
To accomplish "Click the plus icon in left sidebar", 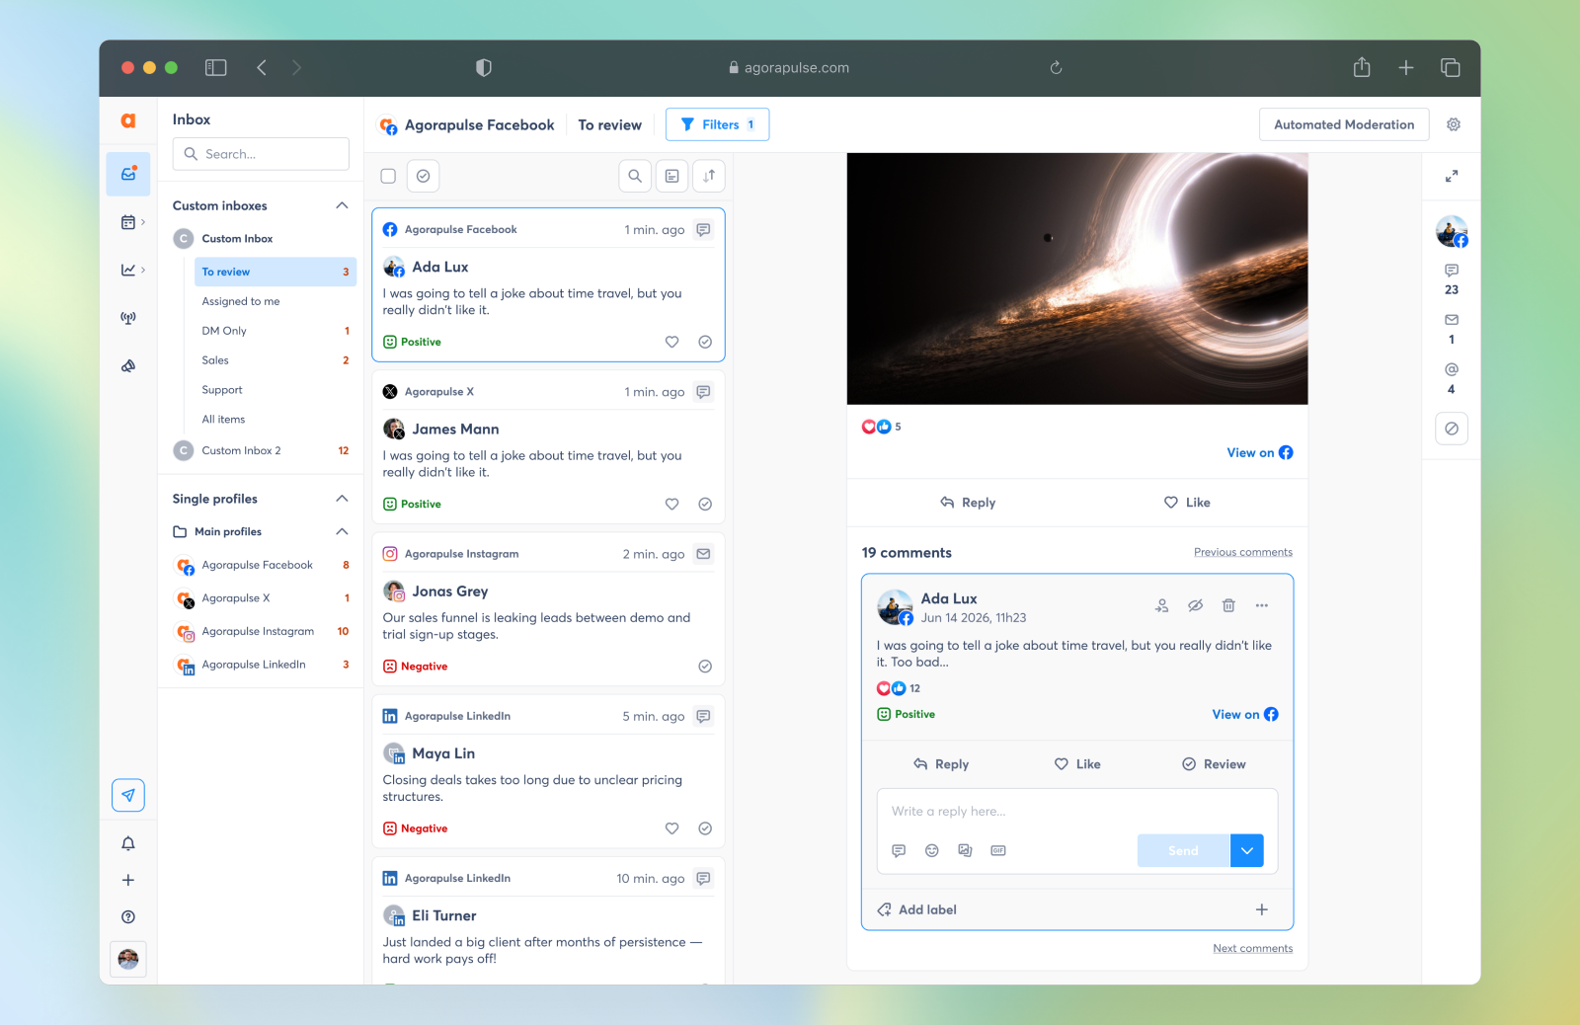I will pos(128,880).
